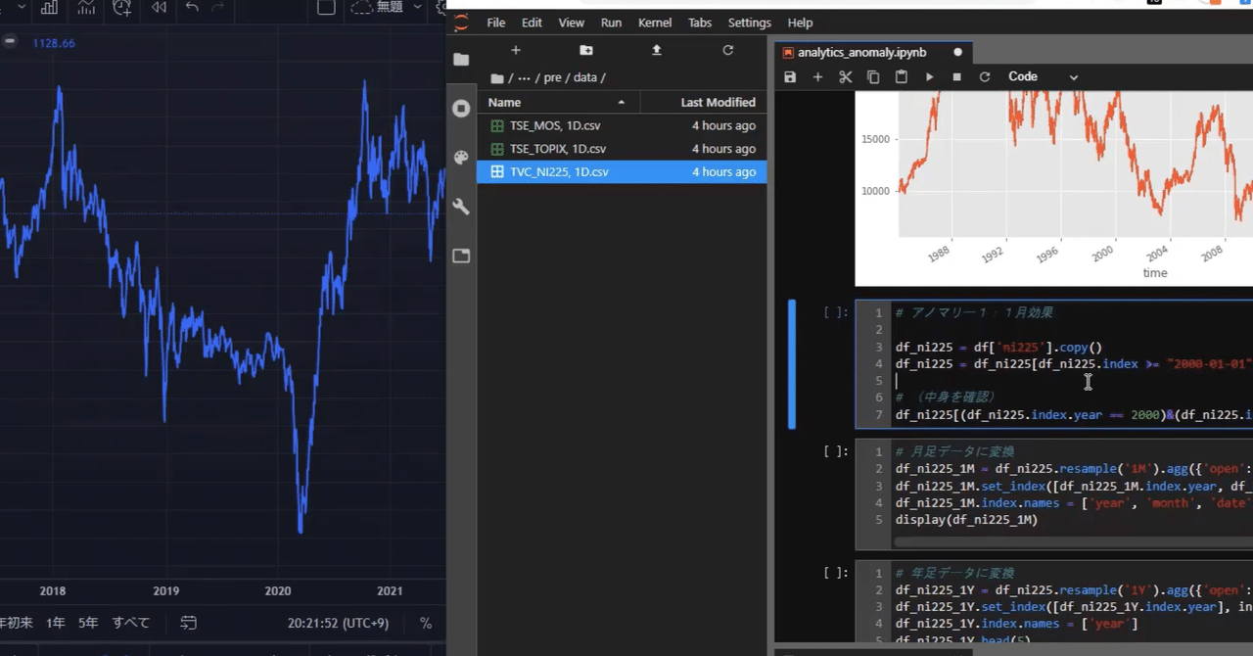Cut selected cells with the scissors icon

click(845, 76)
